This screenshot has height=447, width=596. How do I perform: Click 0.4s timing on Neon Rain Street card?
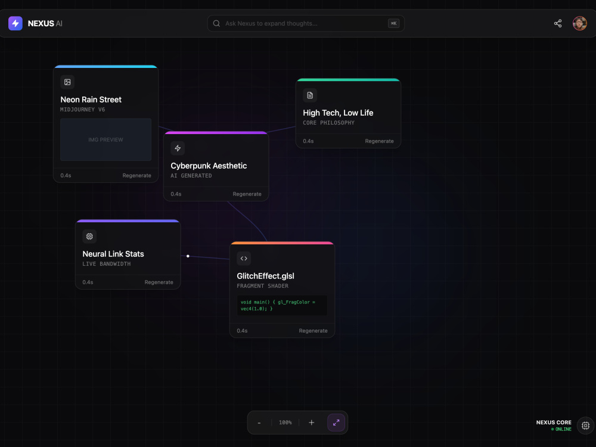click(66, 176)
